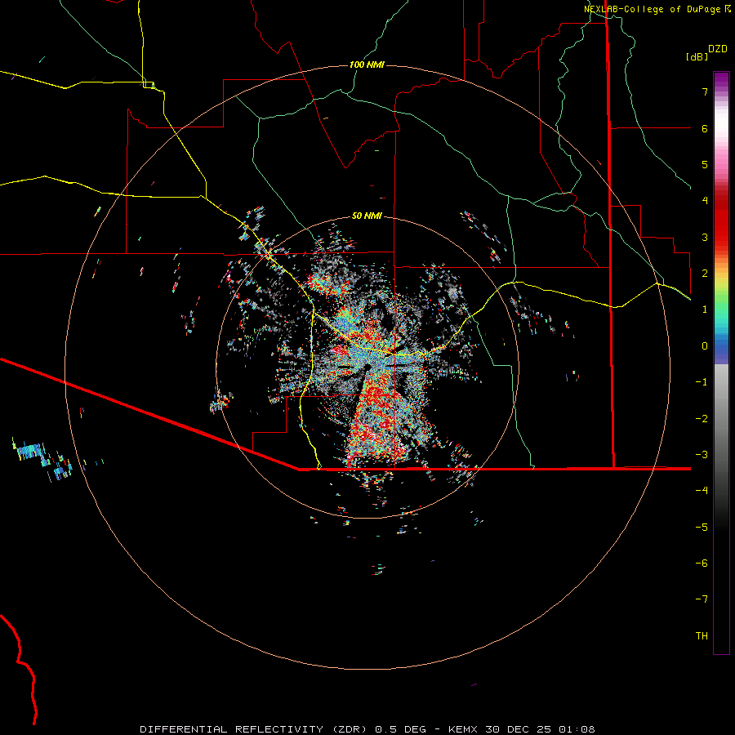Click the -3 value on color scale

pos(702,455)
